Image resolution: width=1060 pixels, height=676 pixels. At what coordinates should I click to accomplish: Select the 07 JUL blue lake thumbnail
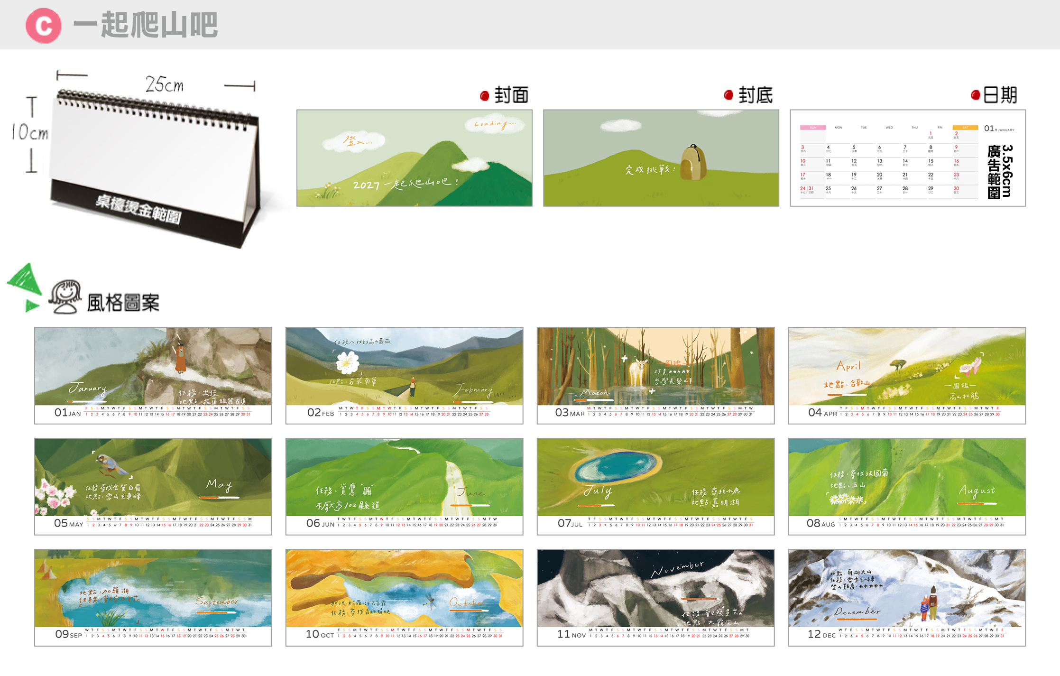(x=656, y=486)
